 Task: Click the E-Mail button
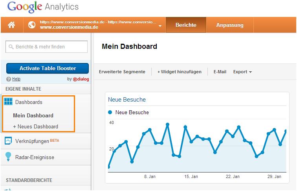click(220, 72)
